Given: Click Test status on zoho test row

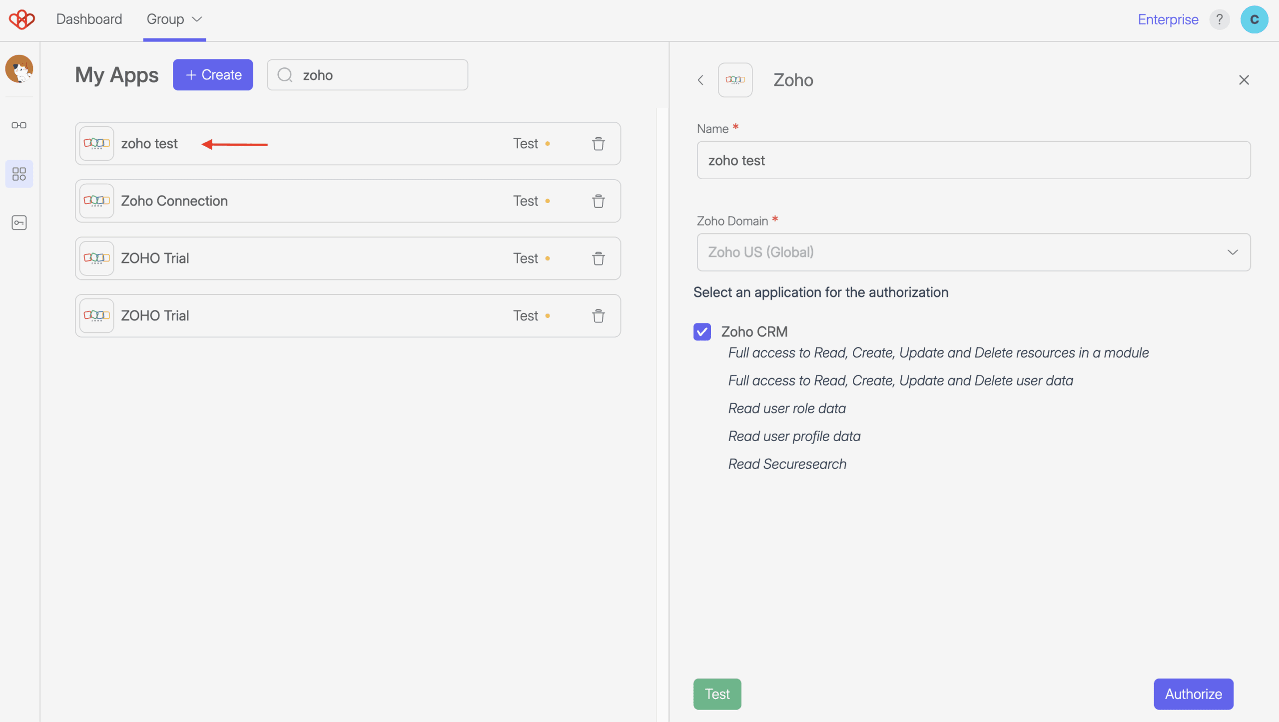Looking at the screenshot, I should pyautogui.click(x=532, y=144).
